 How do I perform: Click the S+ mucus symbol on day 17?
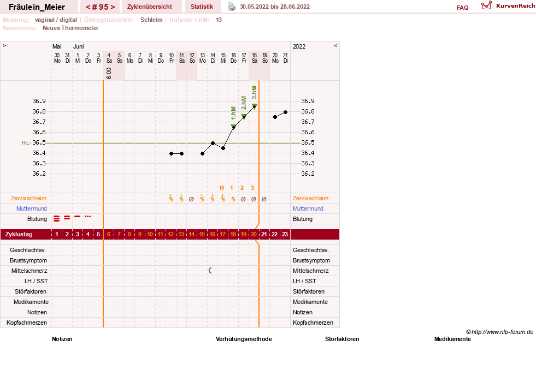(222, 198)
